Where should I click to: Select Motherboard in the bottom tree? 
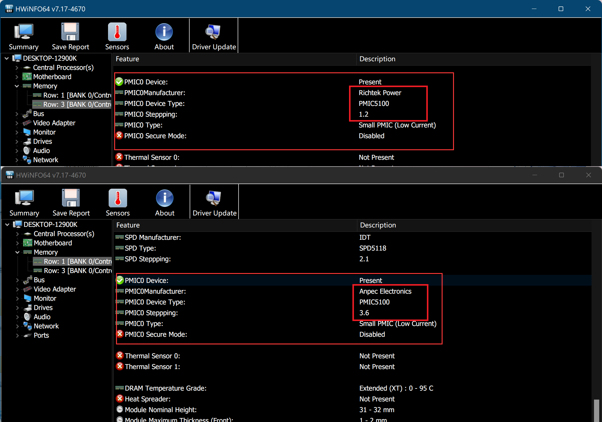click(x=53, y=243)
